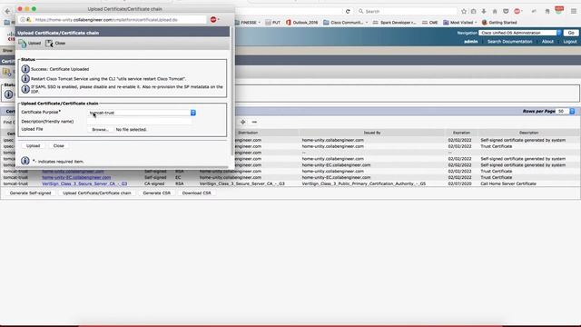Image resolution: width=581 pixels, height=327 pixels.
Task: Click the CA-signed cell in VeriSign row
Action: pos(154,183)
